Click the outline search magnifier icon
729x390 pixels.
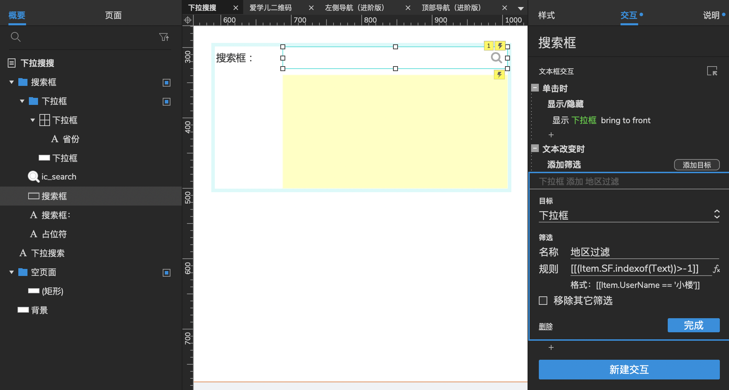(x=15, y=37)
